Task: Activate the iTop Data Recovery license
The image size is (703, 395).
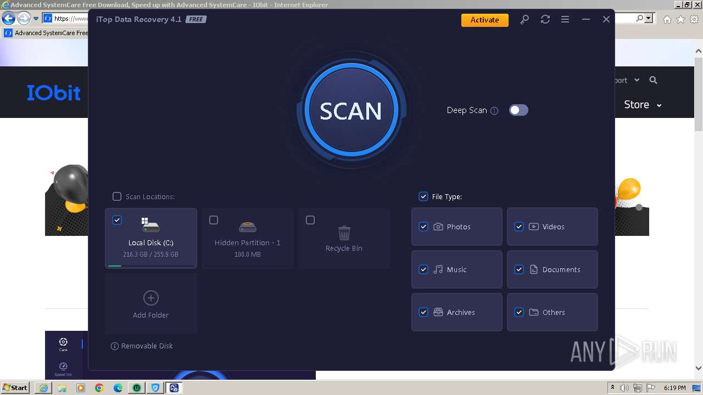Action: [x=484, y=20]
